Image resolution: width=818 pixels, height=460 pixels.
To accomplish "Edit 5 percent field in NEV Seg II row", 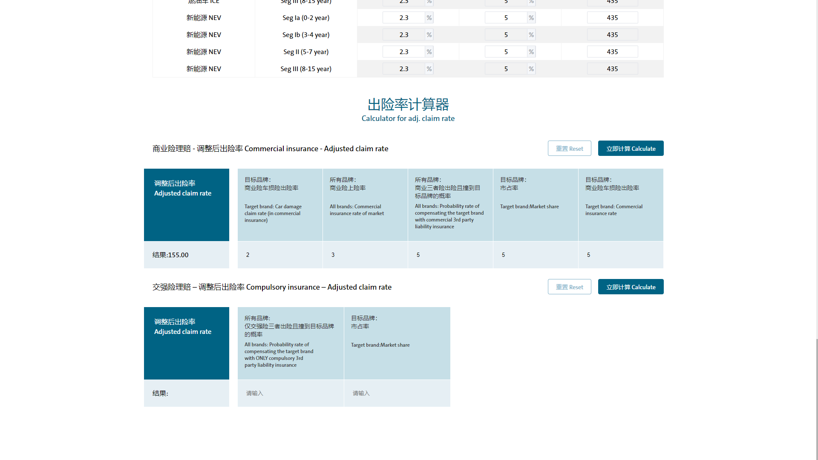I will [506, 52].
